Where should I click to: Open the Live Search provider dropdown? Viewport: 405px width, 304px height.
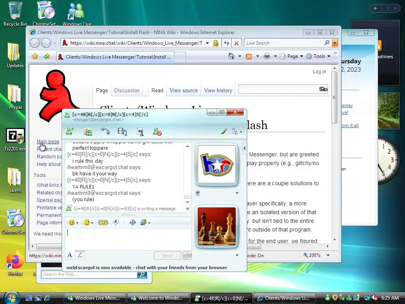pos(335,43)
